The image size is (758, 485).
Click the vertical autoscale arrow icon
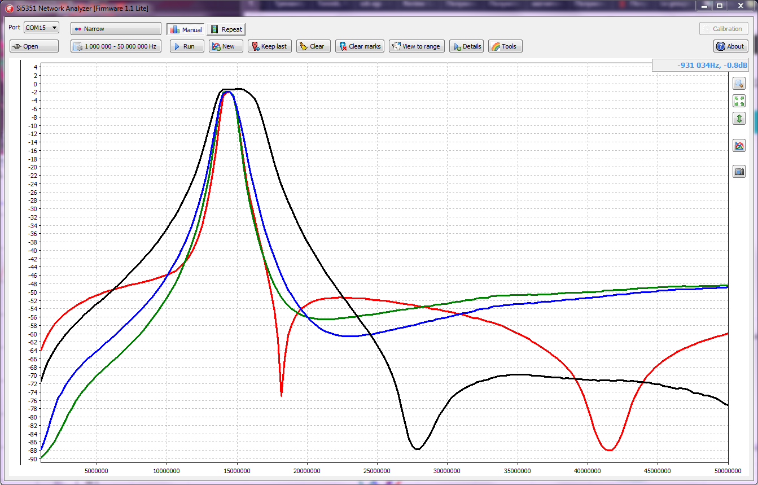click(739, 119)
